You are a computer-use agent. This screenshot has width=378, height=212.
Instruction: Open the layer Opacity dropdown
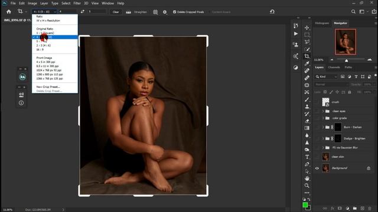pos(374,85)
